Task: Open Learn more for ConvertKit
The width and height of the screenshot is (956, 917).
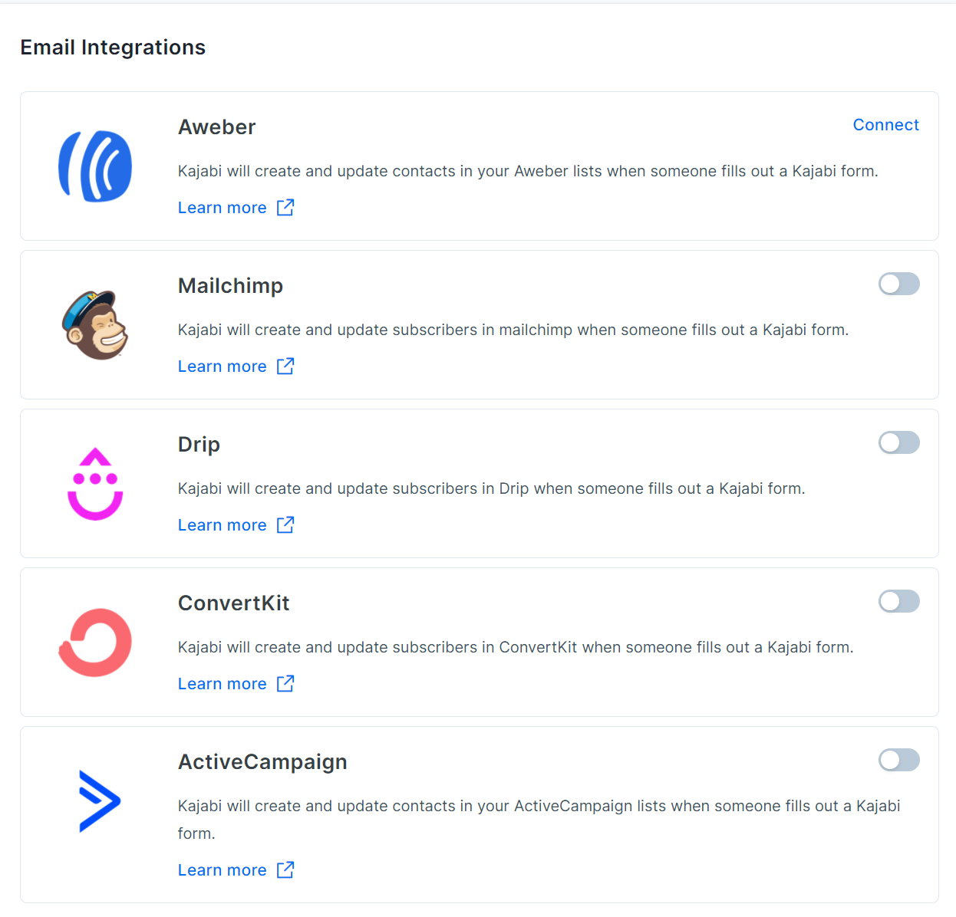Action: (223, 684)
